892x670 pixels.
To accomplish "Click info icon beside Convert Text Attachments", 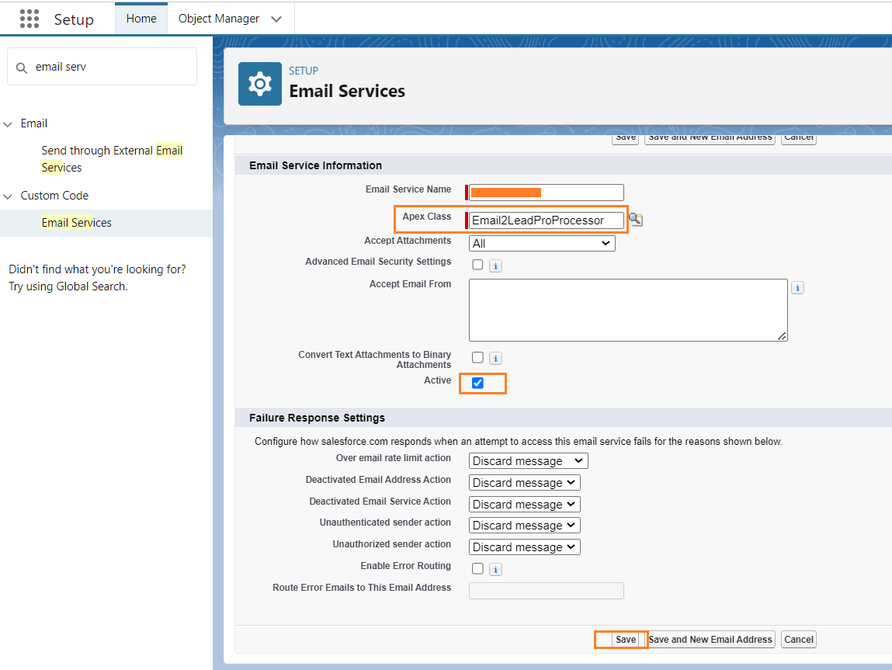I will [x=495, y=359].
